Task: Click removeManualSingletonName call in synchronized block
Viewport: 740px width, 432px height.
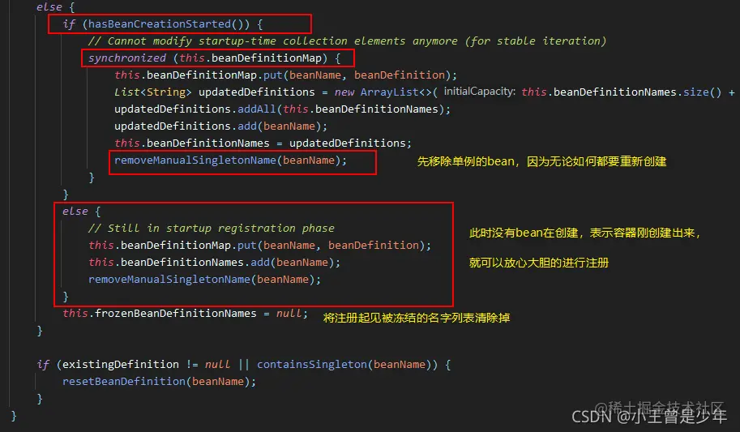Action: 230,160
